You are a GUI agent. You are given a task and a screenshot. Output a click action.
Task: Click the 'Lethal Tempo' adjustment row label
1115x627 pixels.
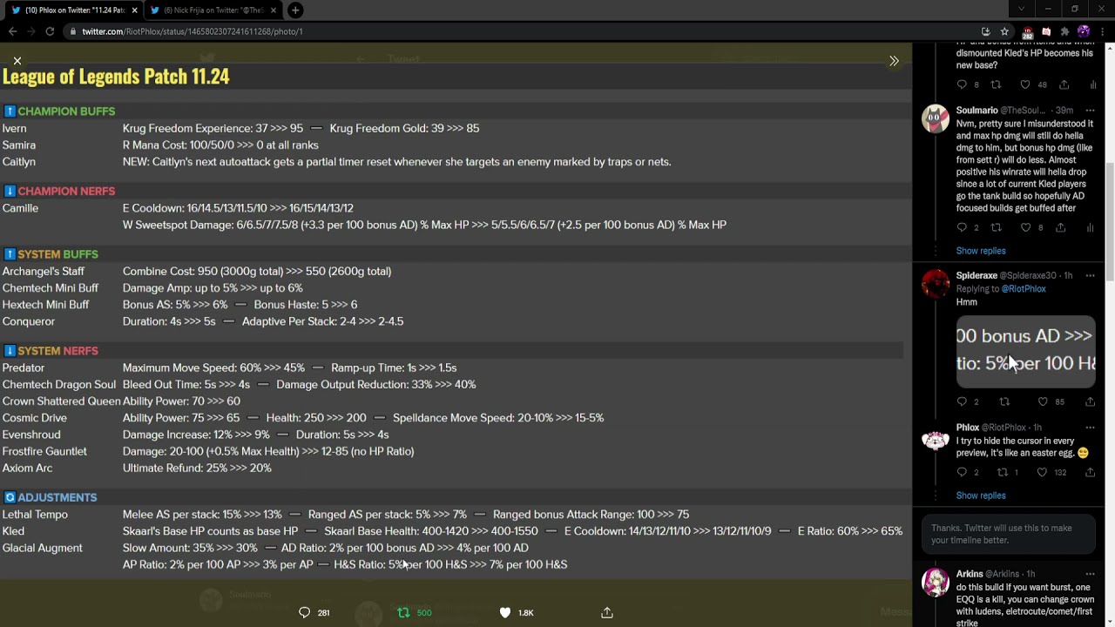point(35,515)
